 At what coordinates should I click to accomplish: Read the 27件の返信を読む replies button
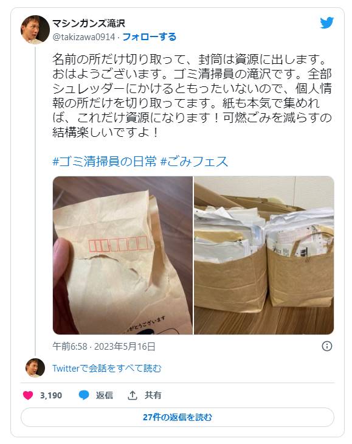point(178,417)
